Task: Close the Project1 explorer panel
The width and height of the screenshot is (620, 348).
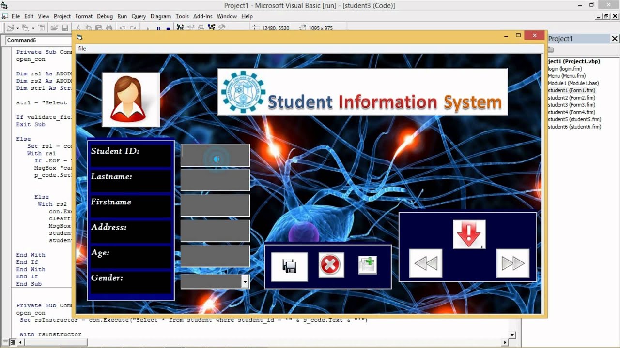Action: (615, 39)
